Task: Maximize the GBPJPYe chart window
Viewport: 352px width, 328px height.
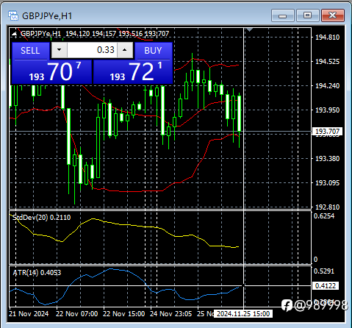Action: (307, 15)
